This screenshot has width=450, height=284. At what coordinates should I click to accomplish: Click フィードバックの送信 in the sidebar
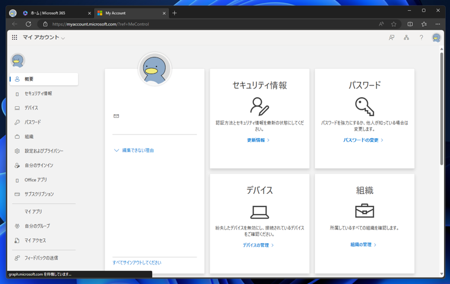(x=44, y=258)
